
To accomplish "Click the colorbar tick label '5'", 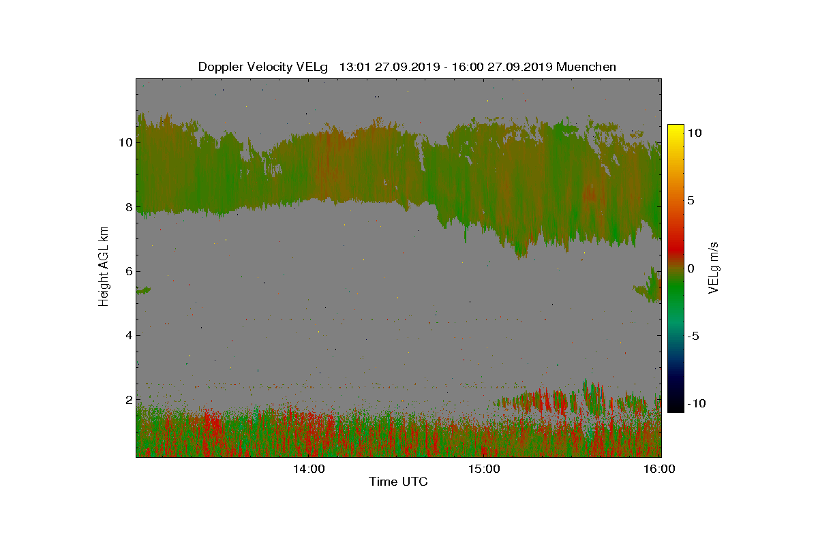I will 691,201.
